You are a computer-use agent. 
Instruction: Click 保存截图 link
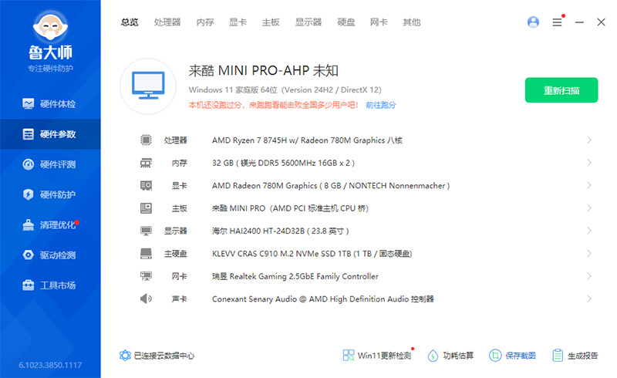point(512,356)
